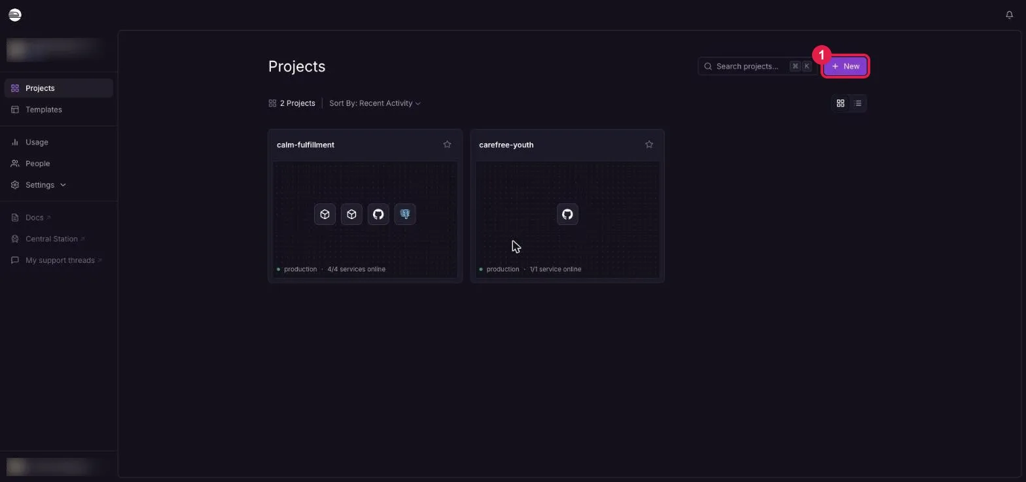This screenshot has height=482, width=1026.
Task: Click second cube service icon in calm-fulfillment
Action: click(351, 215)
